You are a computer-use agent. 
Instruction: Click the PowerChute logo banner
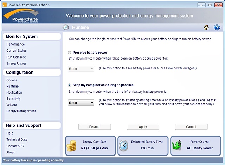click(21, 16)
